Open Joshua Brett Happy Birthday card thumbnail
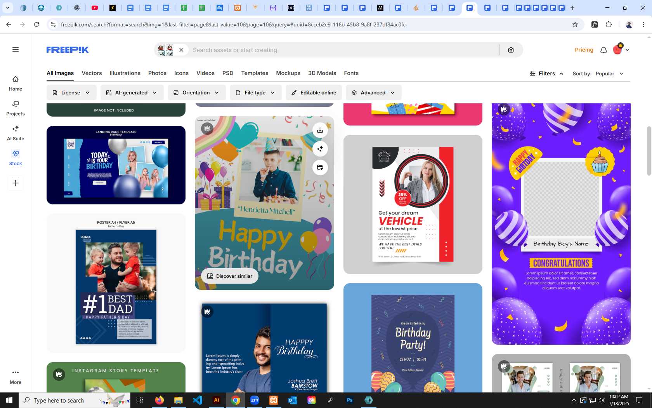 tap(264, 346)
